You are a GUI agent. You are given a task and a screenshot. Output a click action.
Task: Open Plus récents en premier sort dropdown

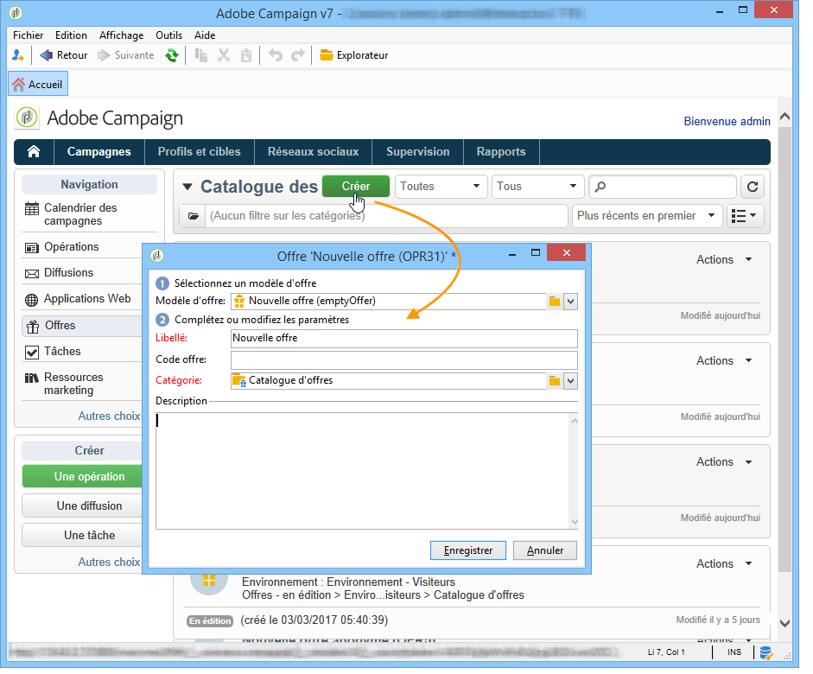pos(647,216)
